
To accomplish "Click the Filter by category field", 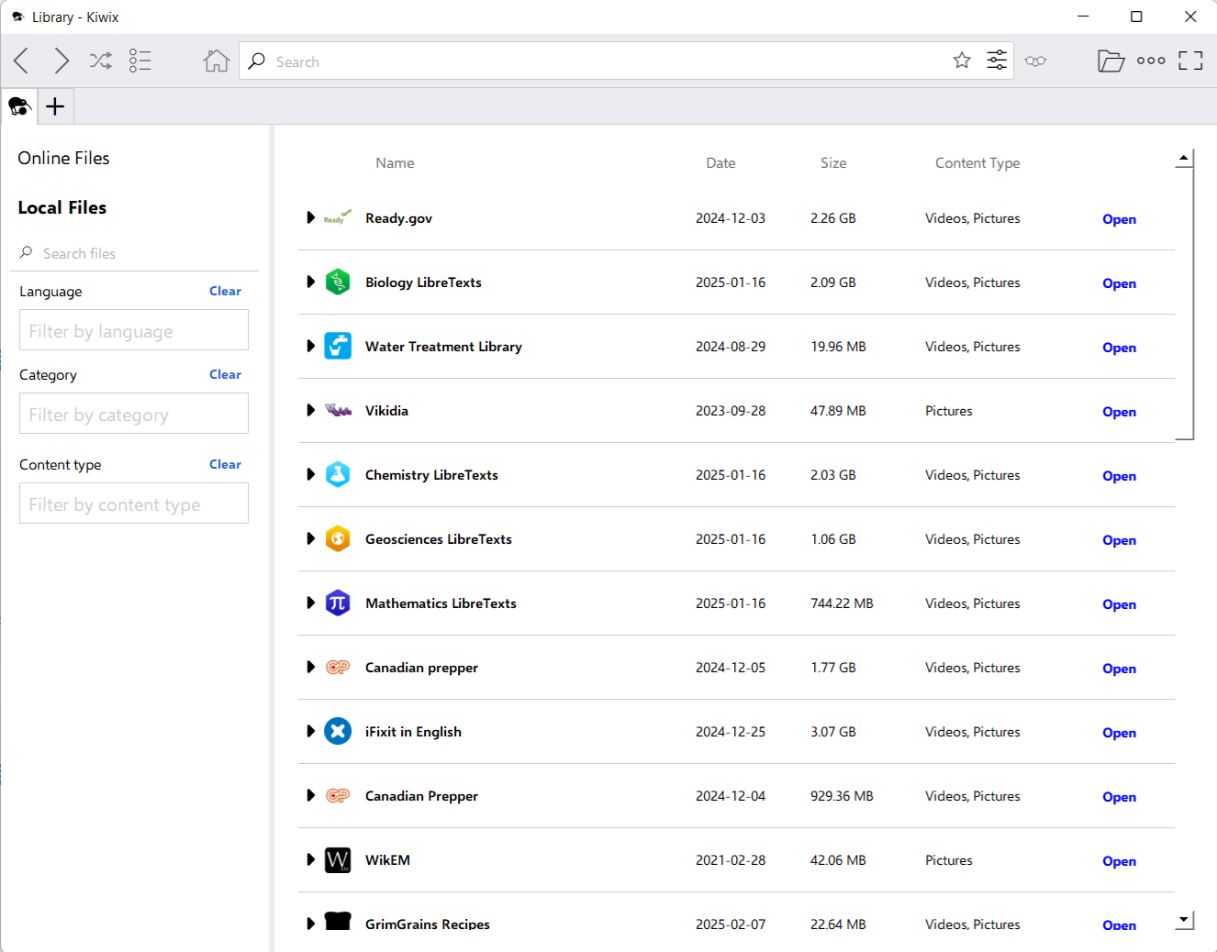I will [134, 415].
